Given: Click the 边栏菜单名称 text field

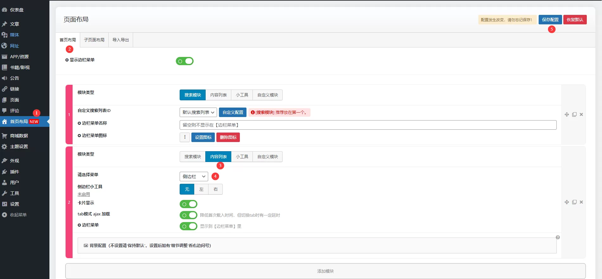Looking at the screenshot, I should click(x=368, y=125).
